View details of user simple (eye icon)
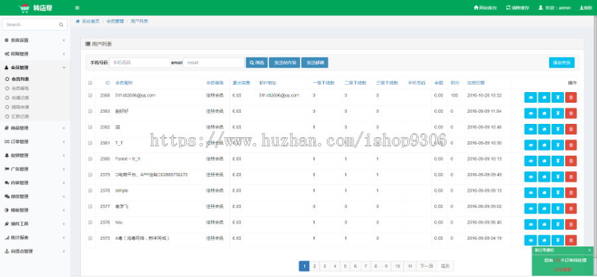 (x=531, y=193)
